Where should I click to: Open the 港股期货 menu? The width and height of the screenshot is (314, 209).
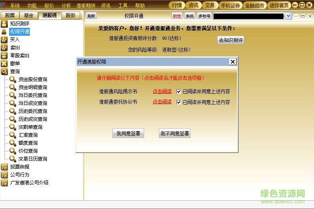[86, 6]
